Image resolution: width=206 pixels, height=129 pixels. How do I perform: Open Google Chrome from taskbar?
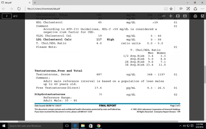pyautogui.click(x=99, y=126)
